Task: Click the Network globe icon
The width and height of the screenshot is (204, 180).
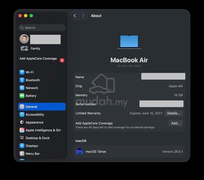Action: tap(22, 88)
